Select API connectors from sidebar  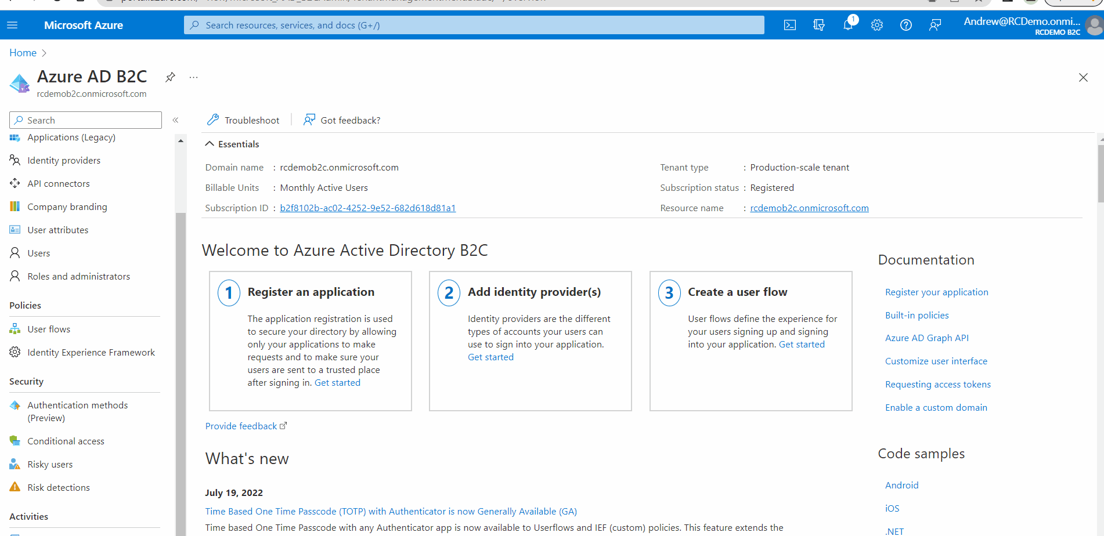coord(58,183)
